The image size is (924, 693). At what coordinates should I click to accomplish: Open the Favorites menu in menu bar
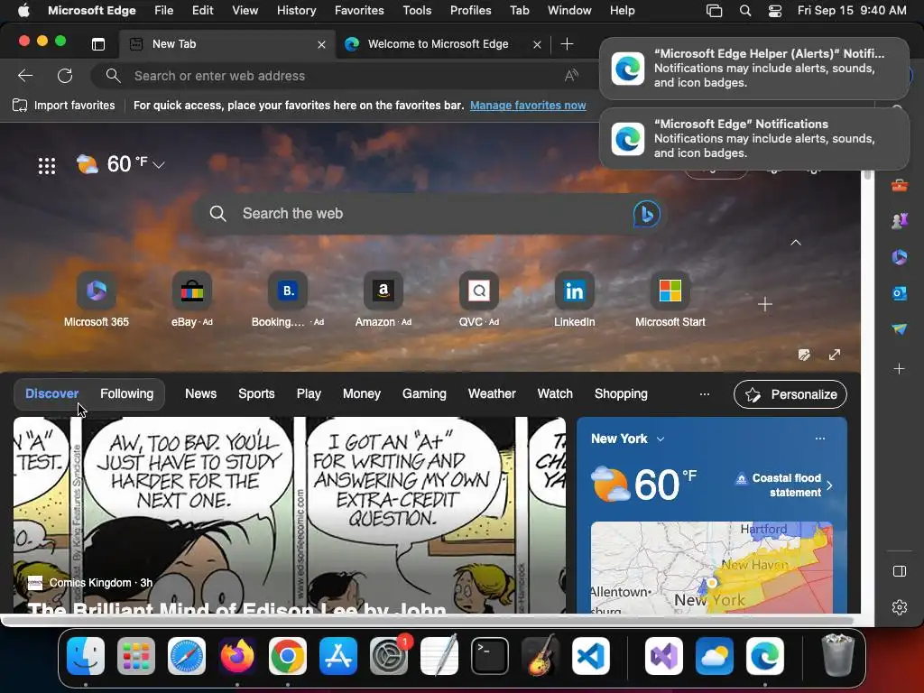click(x=359, y=11)
